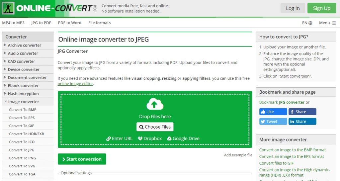Click the cloud upload icon
This screenshot has width=340, height=181.
click(x=155, y=105)
